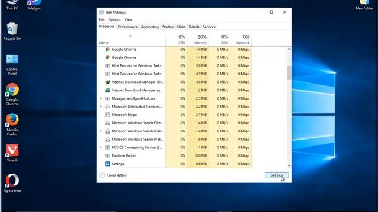The width and height of the screenshot is (378, 212).
Task: Click the 0.6 MB memory value
Action: tap(201, 164)
